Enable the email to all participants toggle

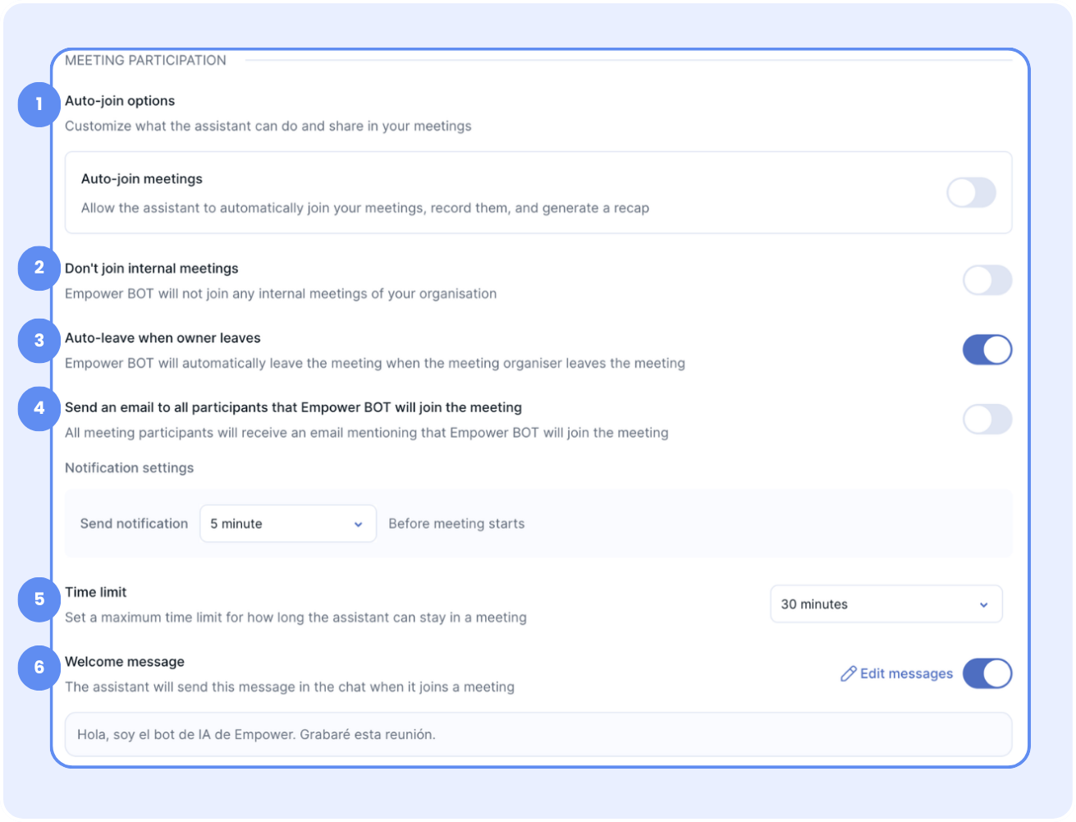pyautogui.click(x=987, y=420)
